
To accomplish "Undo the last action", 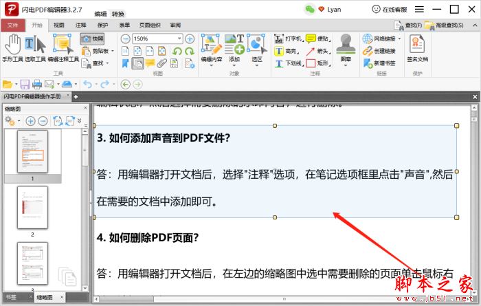I will click(88, 84).
